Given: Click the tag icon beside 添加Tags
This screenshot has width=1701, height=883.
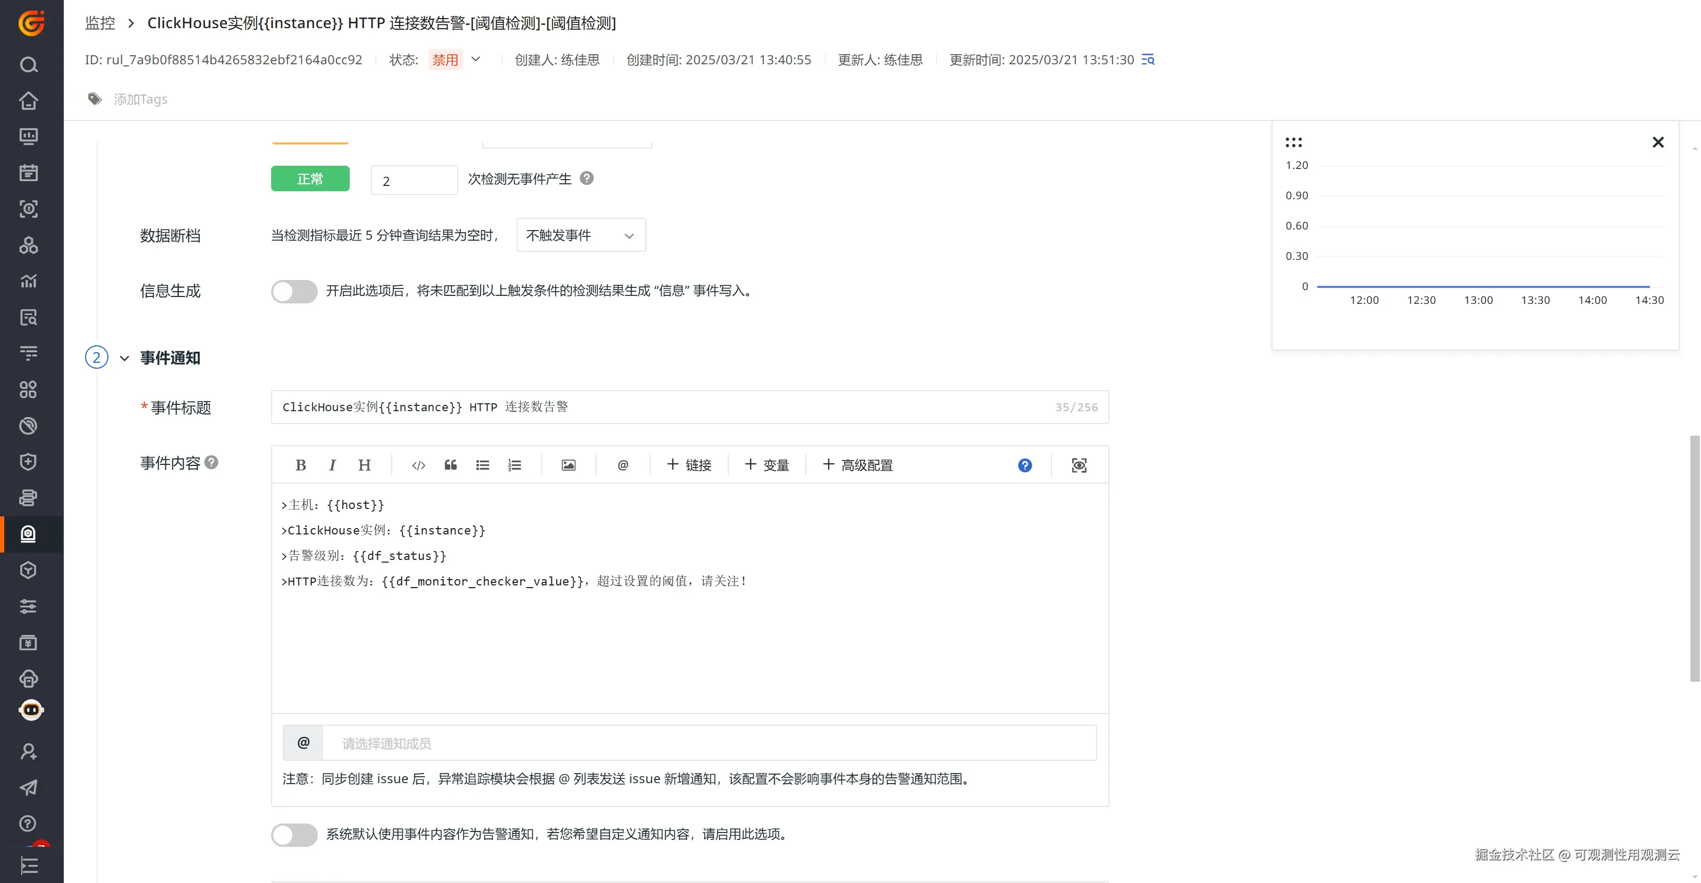Looking at the screenshot, I should pyautogui.click(x=95, y=99).
